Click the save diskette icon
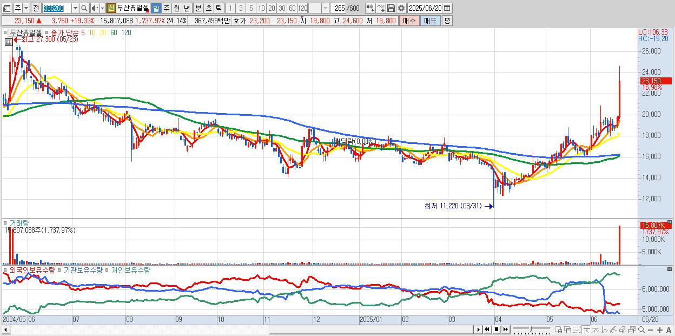This screenshot has width=675, height=336. [391, 8]
